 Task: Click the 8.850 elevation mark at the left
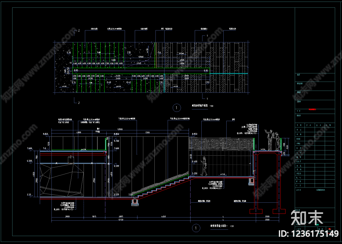[45, 134]
